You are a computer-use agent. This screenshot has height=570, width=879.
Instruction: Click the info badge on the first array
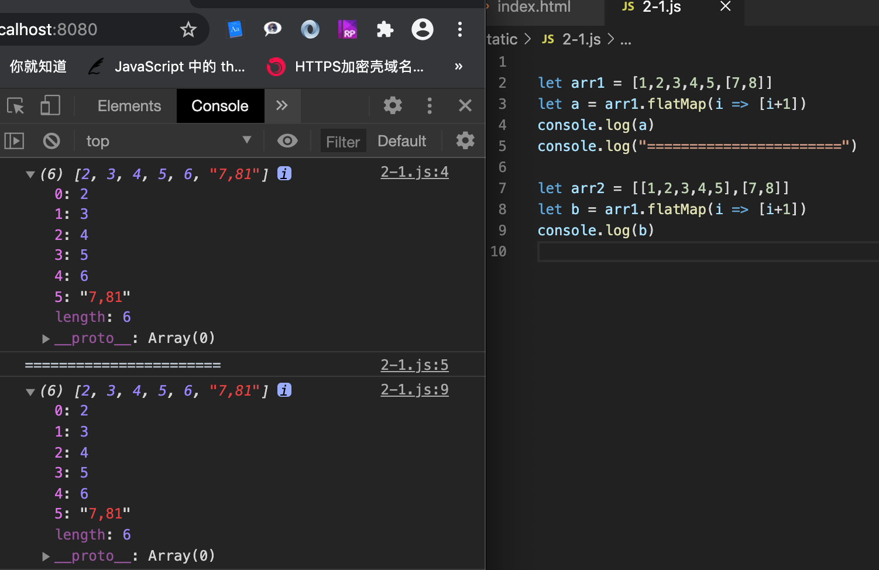pos(284,174)
